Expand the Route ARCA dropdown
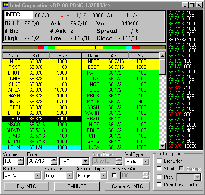Viewport: 205px width, 195px height. click(x=38, y=175)
